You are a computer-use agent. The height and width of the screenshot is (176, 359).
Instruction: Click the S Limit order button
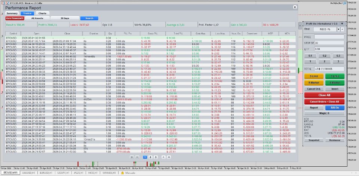point(335,76)
